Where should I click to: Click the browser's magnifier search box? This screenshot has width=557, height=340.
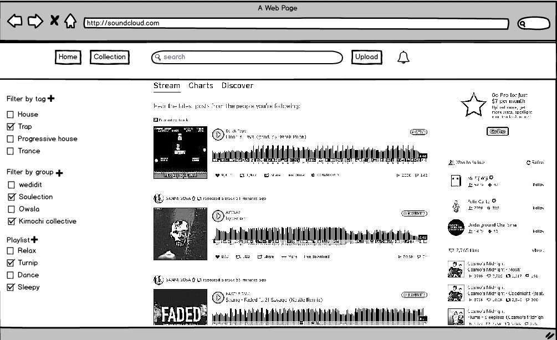click(534, 23)
